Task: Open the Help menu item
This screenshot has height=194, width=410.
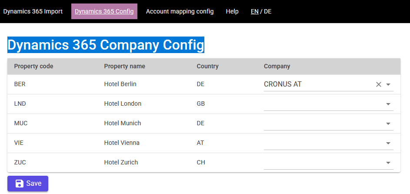Action: pos(232,11)
